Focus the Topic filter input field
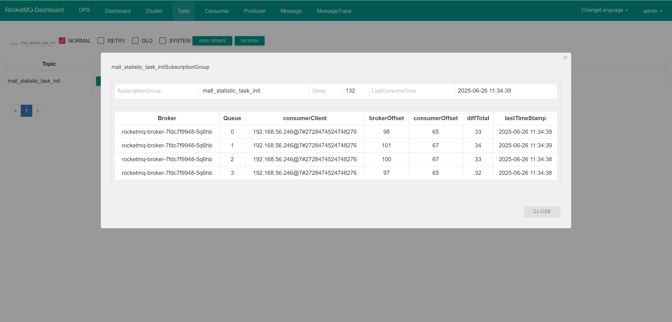 click(x=38, y=43)
